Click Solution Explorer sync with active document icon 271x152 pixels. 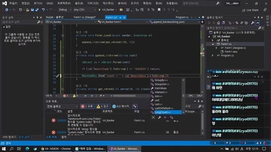237,23
